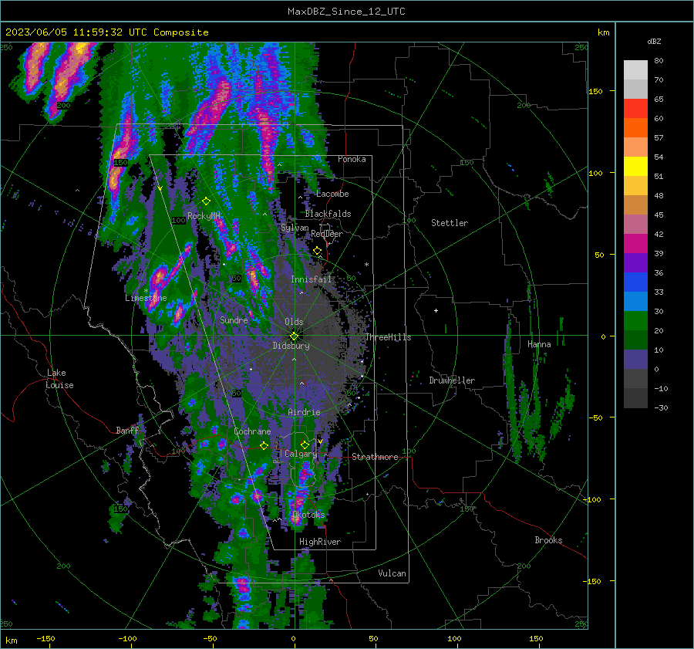Click the Vulcan town label
The height and width of the screenshot is (649, 694).
click(392, 573)
